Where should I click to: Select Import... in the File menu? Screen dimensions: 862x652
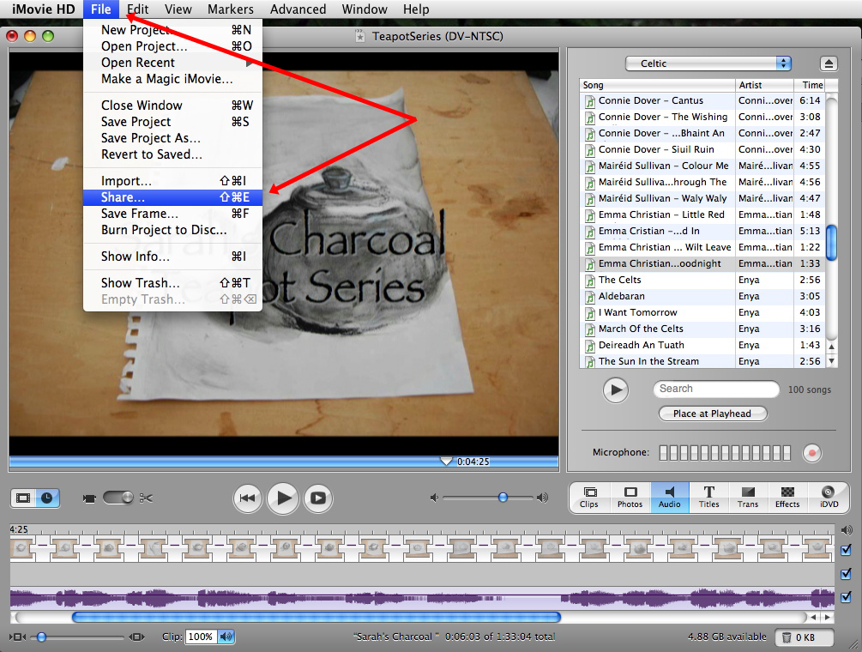(172, 181)
